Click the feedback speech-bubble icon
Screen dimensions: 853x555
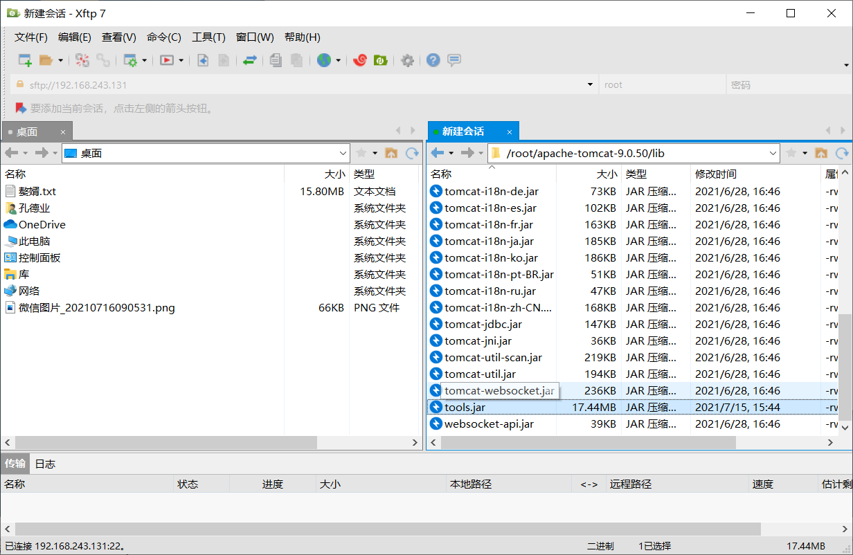tap(454, 60)
